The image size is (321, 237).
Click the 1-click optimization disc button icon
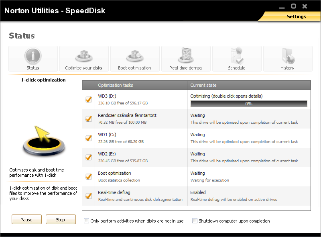(44, 141)
